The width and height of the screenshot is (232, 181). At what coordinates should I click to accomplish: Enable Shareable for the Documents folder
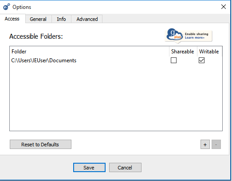click(x=173, y=60)
